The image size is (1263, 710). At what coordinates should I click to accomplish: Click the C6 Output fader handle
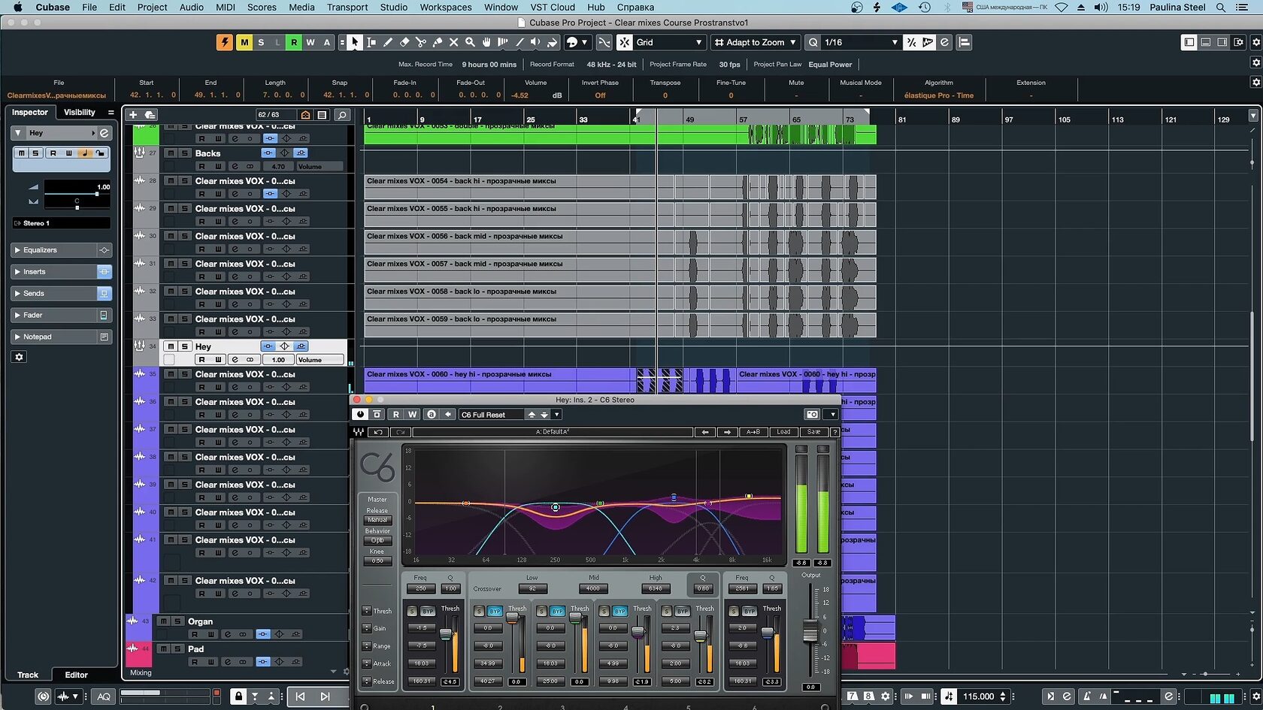pos(810,631)
